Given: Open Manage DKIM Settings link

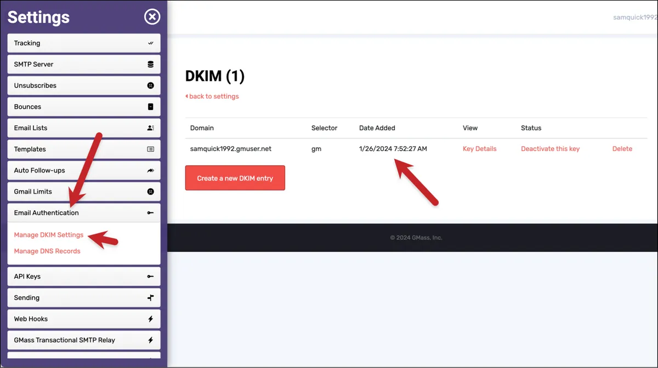Looking at the screenshot, I should 49,235.
